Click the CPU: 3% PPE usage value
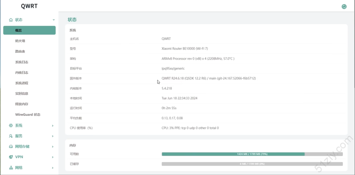355x175 pixels. (x=190, y=128)
